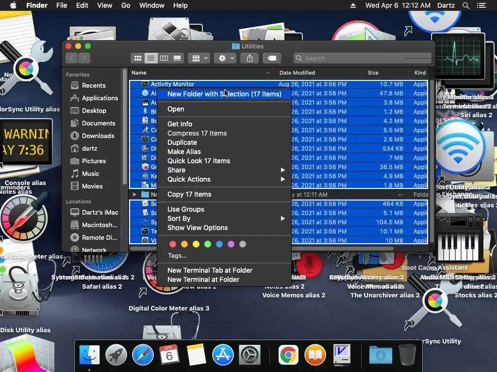Toggle Use Groups option
The width and height of the screenshot is (497, 372).
(224, 209)
